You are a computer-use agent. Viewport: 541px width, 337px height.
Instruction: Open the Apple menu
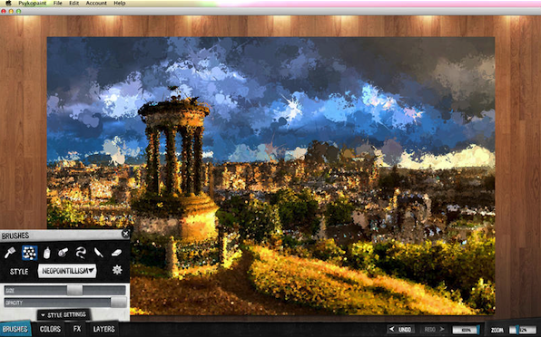[8, 3]
